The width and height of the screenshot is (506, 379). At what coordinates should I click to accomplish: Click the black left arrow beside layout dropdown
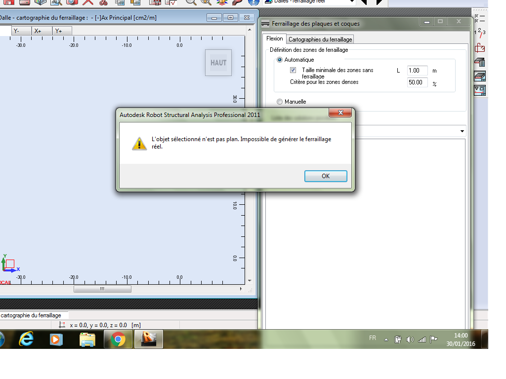(x=364, y=2)
